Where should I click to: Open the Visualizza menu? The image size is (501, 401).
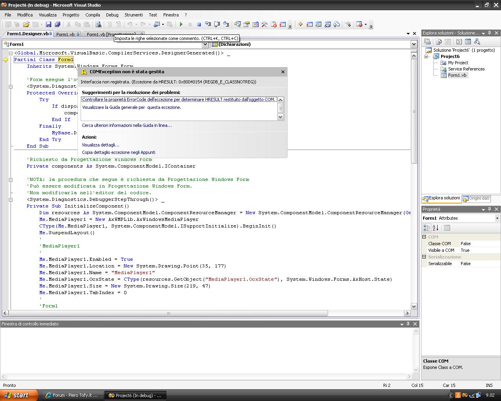[48, 15]
